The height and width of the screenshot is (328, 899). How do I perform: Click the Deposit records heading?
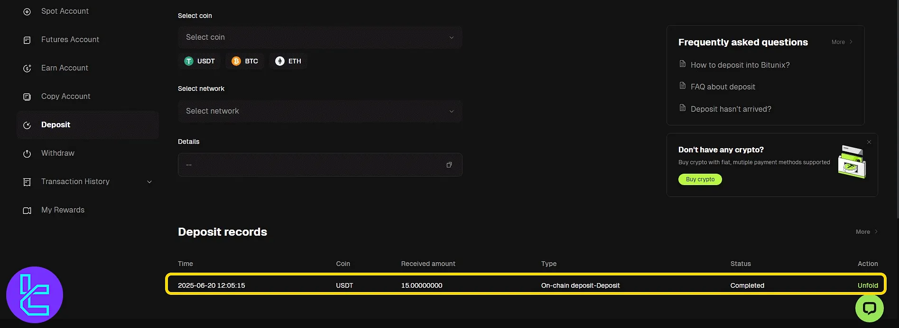coord(222,232)
